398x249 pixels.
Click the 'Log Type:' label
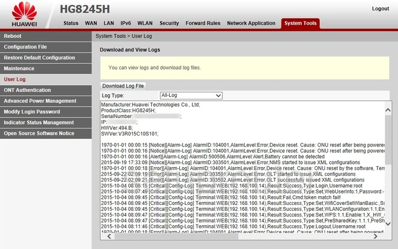pyautogui.click(x=112, y=96)
